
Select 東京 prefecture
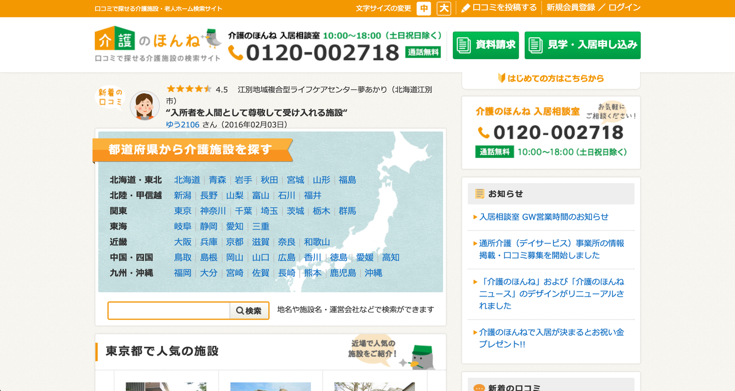click(183, 211)
